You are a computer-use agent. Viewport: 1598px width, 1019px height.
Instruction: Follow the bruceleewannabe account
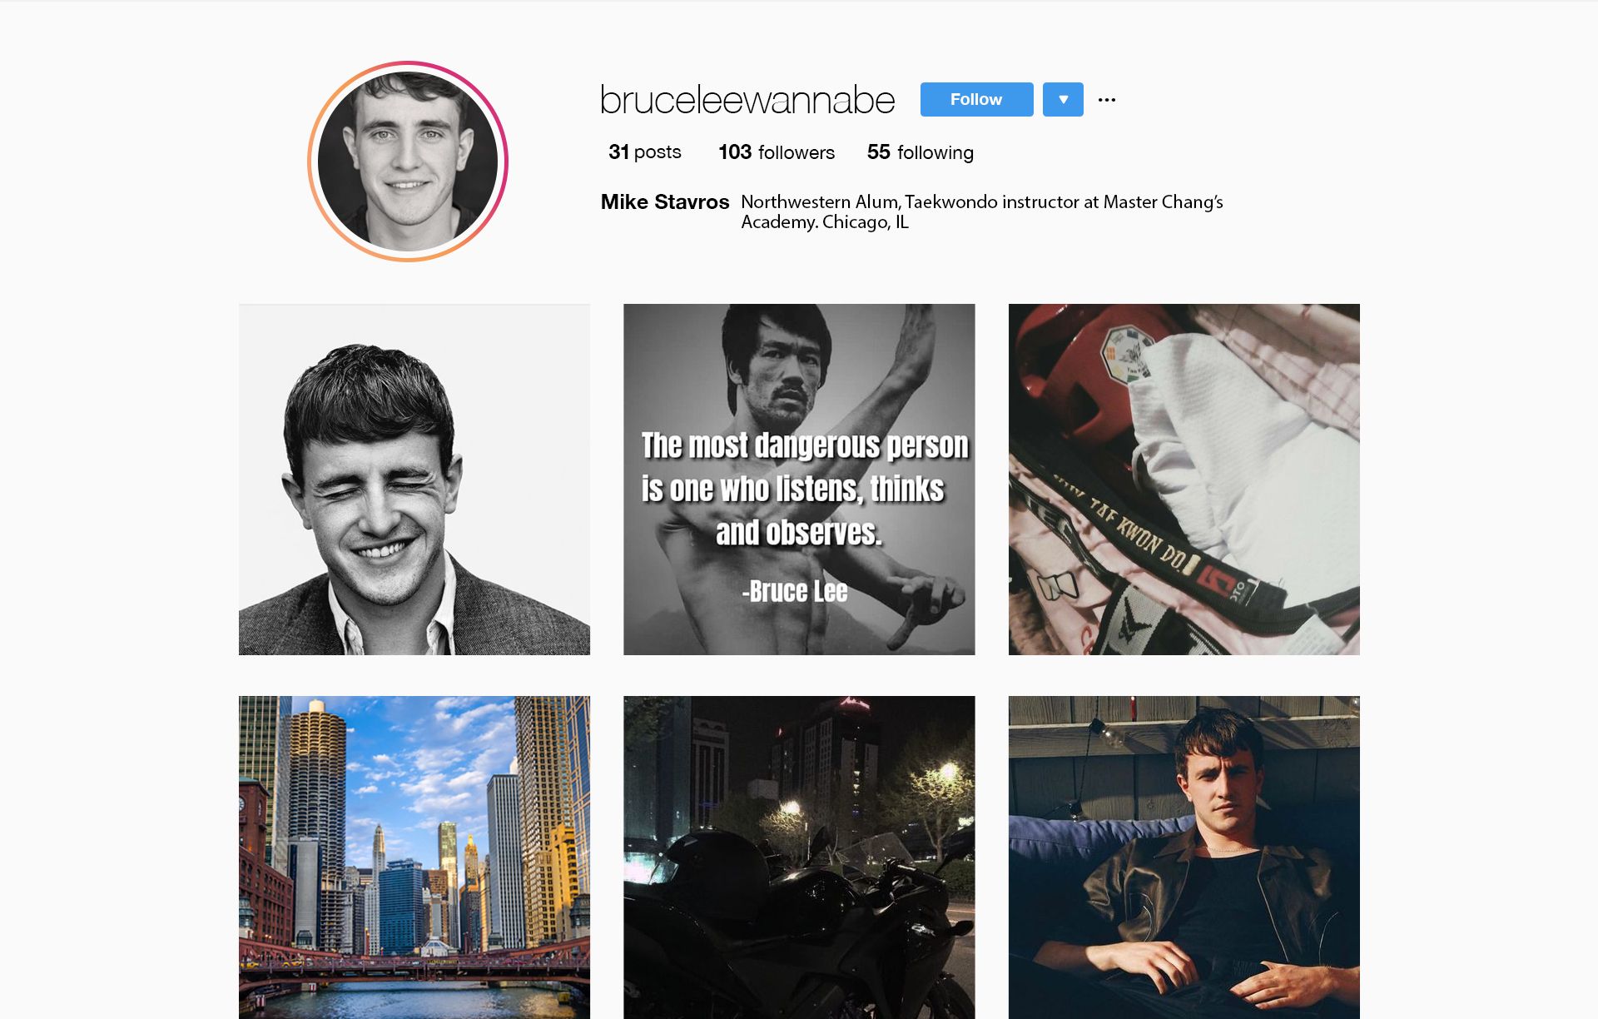pyautogui.click(x=976, y=99)
